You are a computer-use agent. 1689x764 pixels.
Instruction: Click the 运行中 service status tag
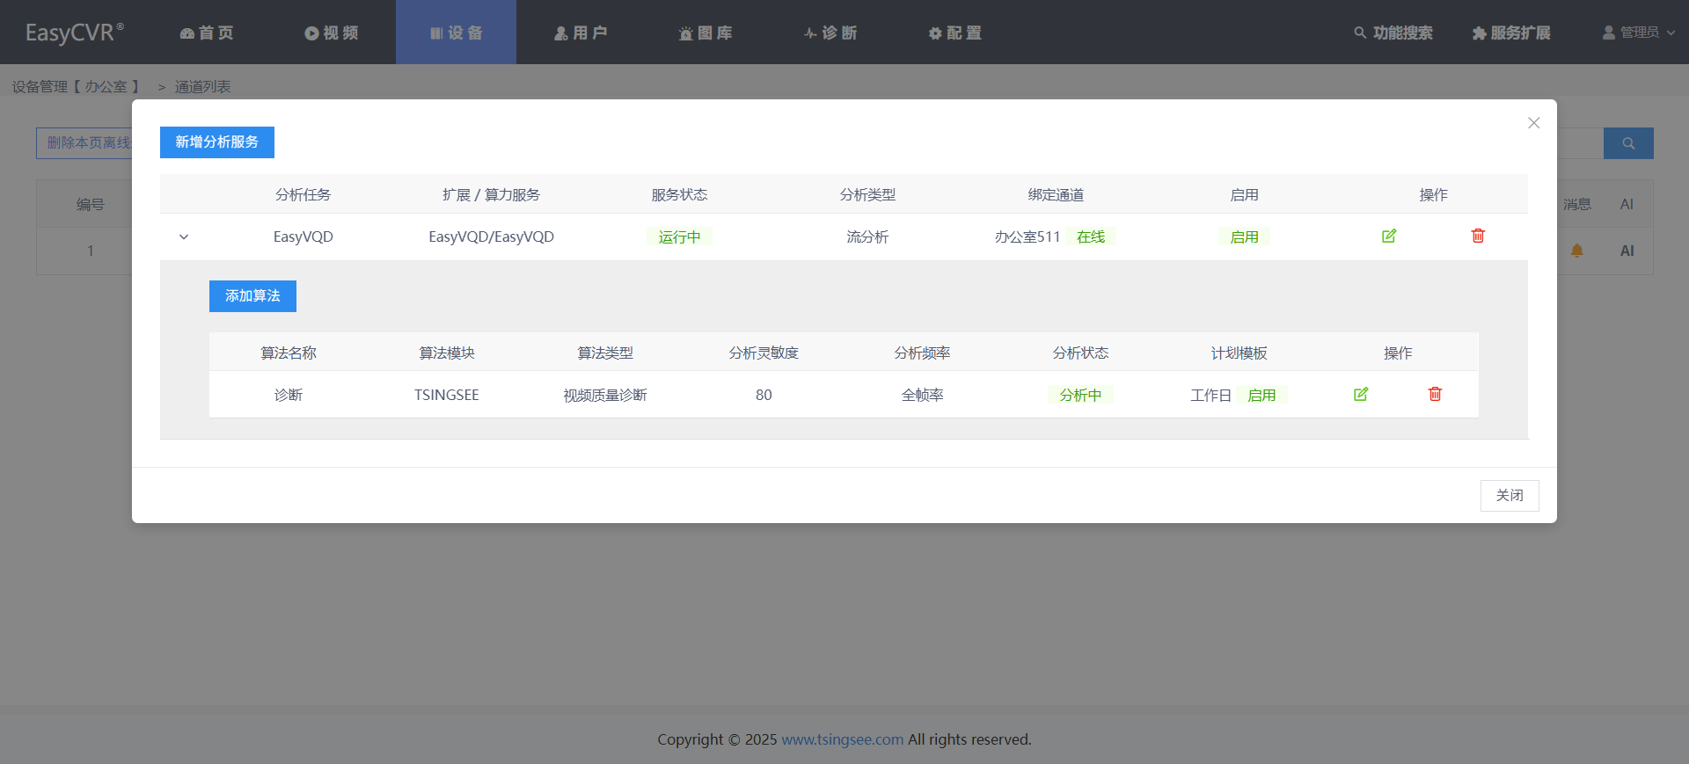tap(680, 236)
